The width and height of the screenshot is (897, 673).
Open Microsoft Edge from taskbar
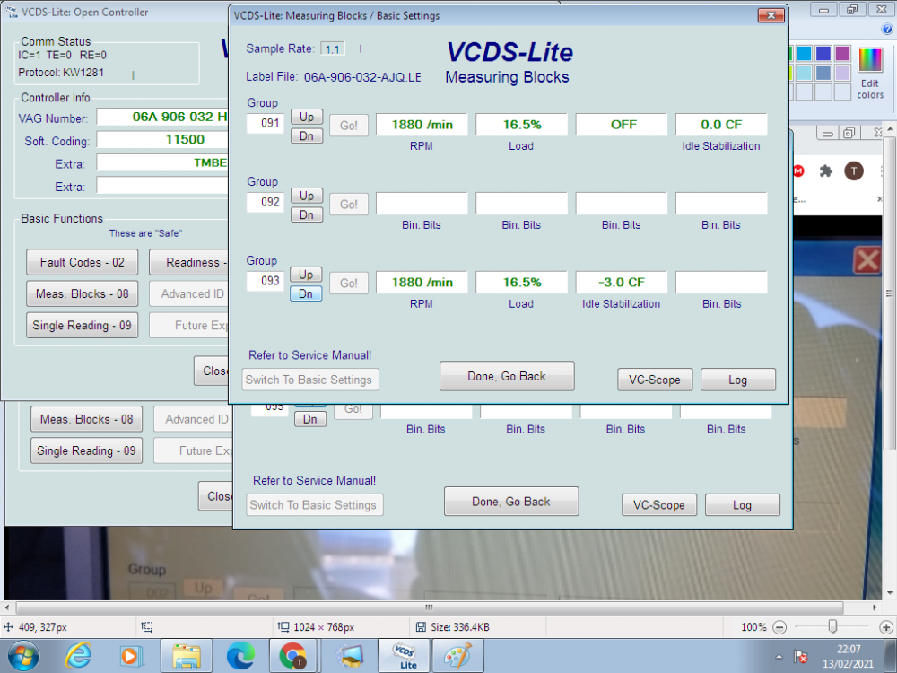(x=240, y=656)
